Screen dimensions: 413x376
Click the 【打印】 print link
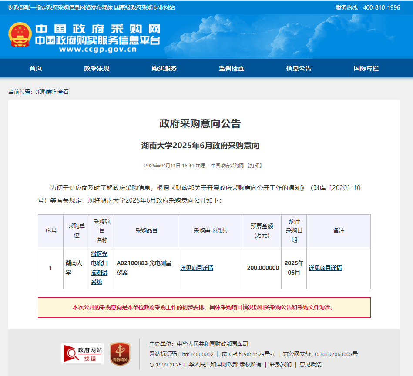coord(254,166)
